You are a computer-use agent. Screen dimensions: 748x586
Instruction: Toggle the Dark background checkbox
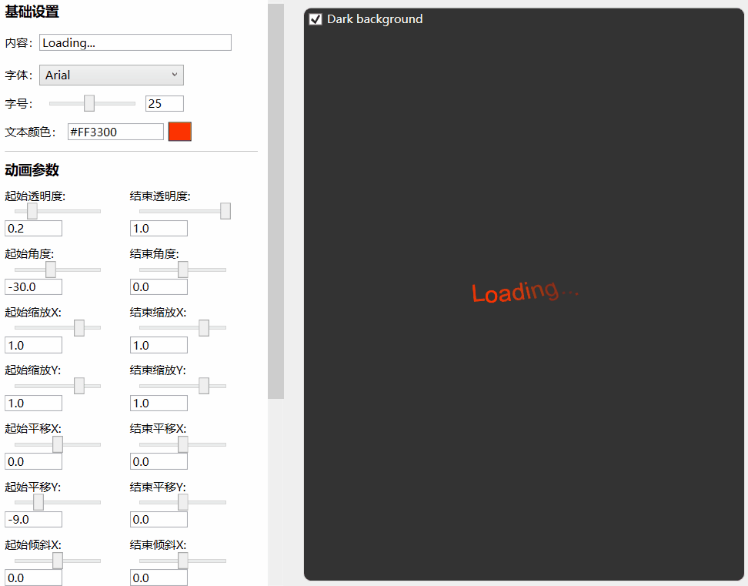(x=315, y=19)
